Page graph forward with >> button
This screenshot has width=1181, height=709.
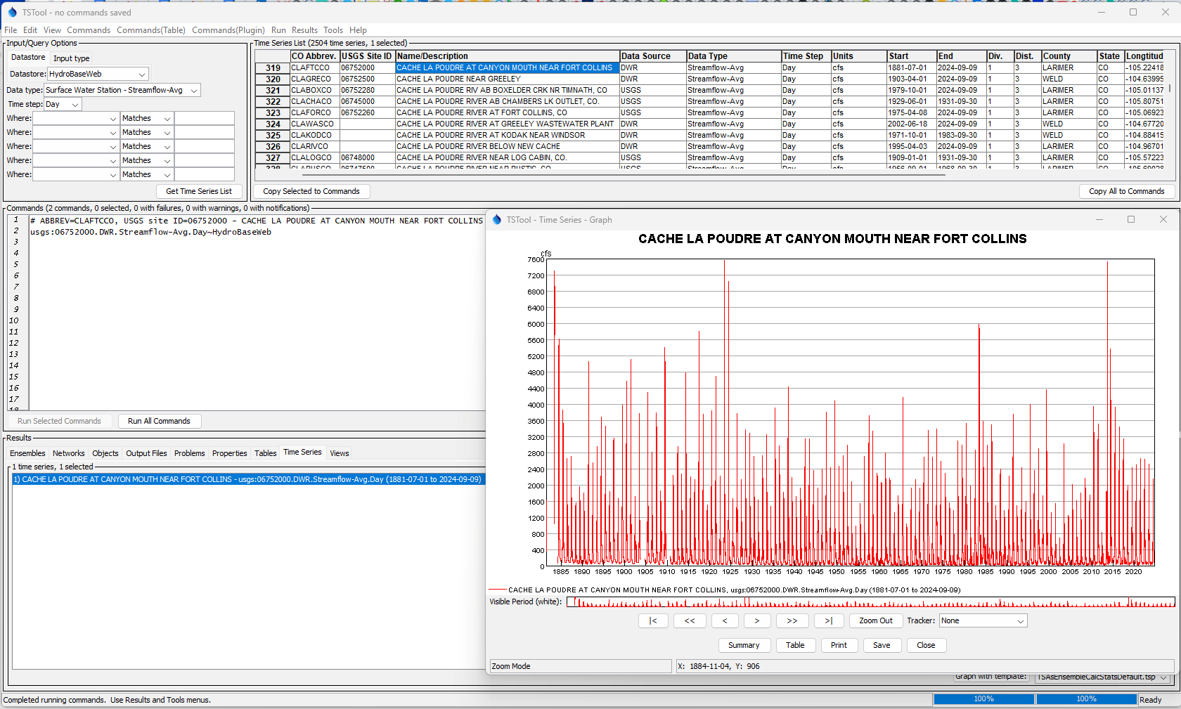click(x=792, y=620)
